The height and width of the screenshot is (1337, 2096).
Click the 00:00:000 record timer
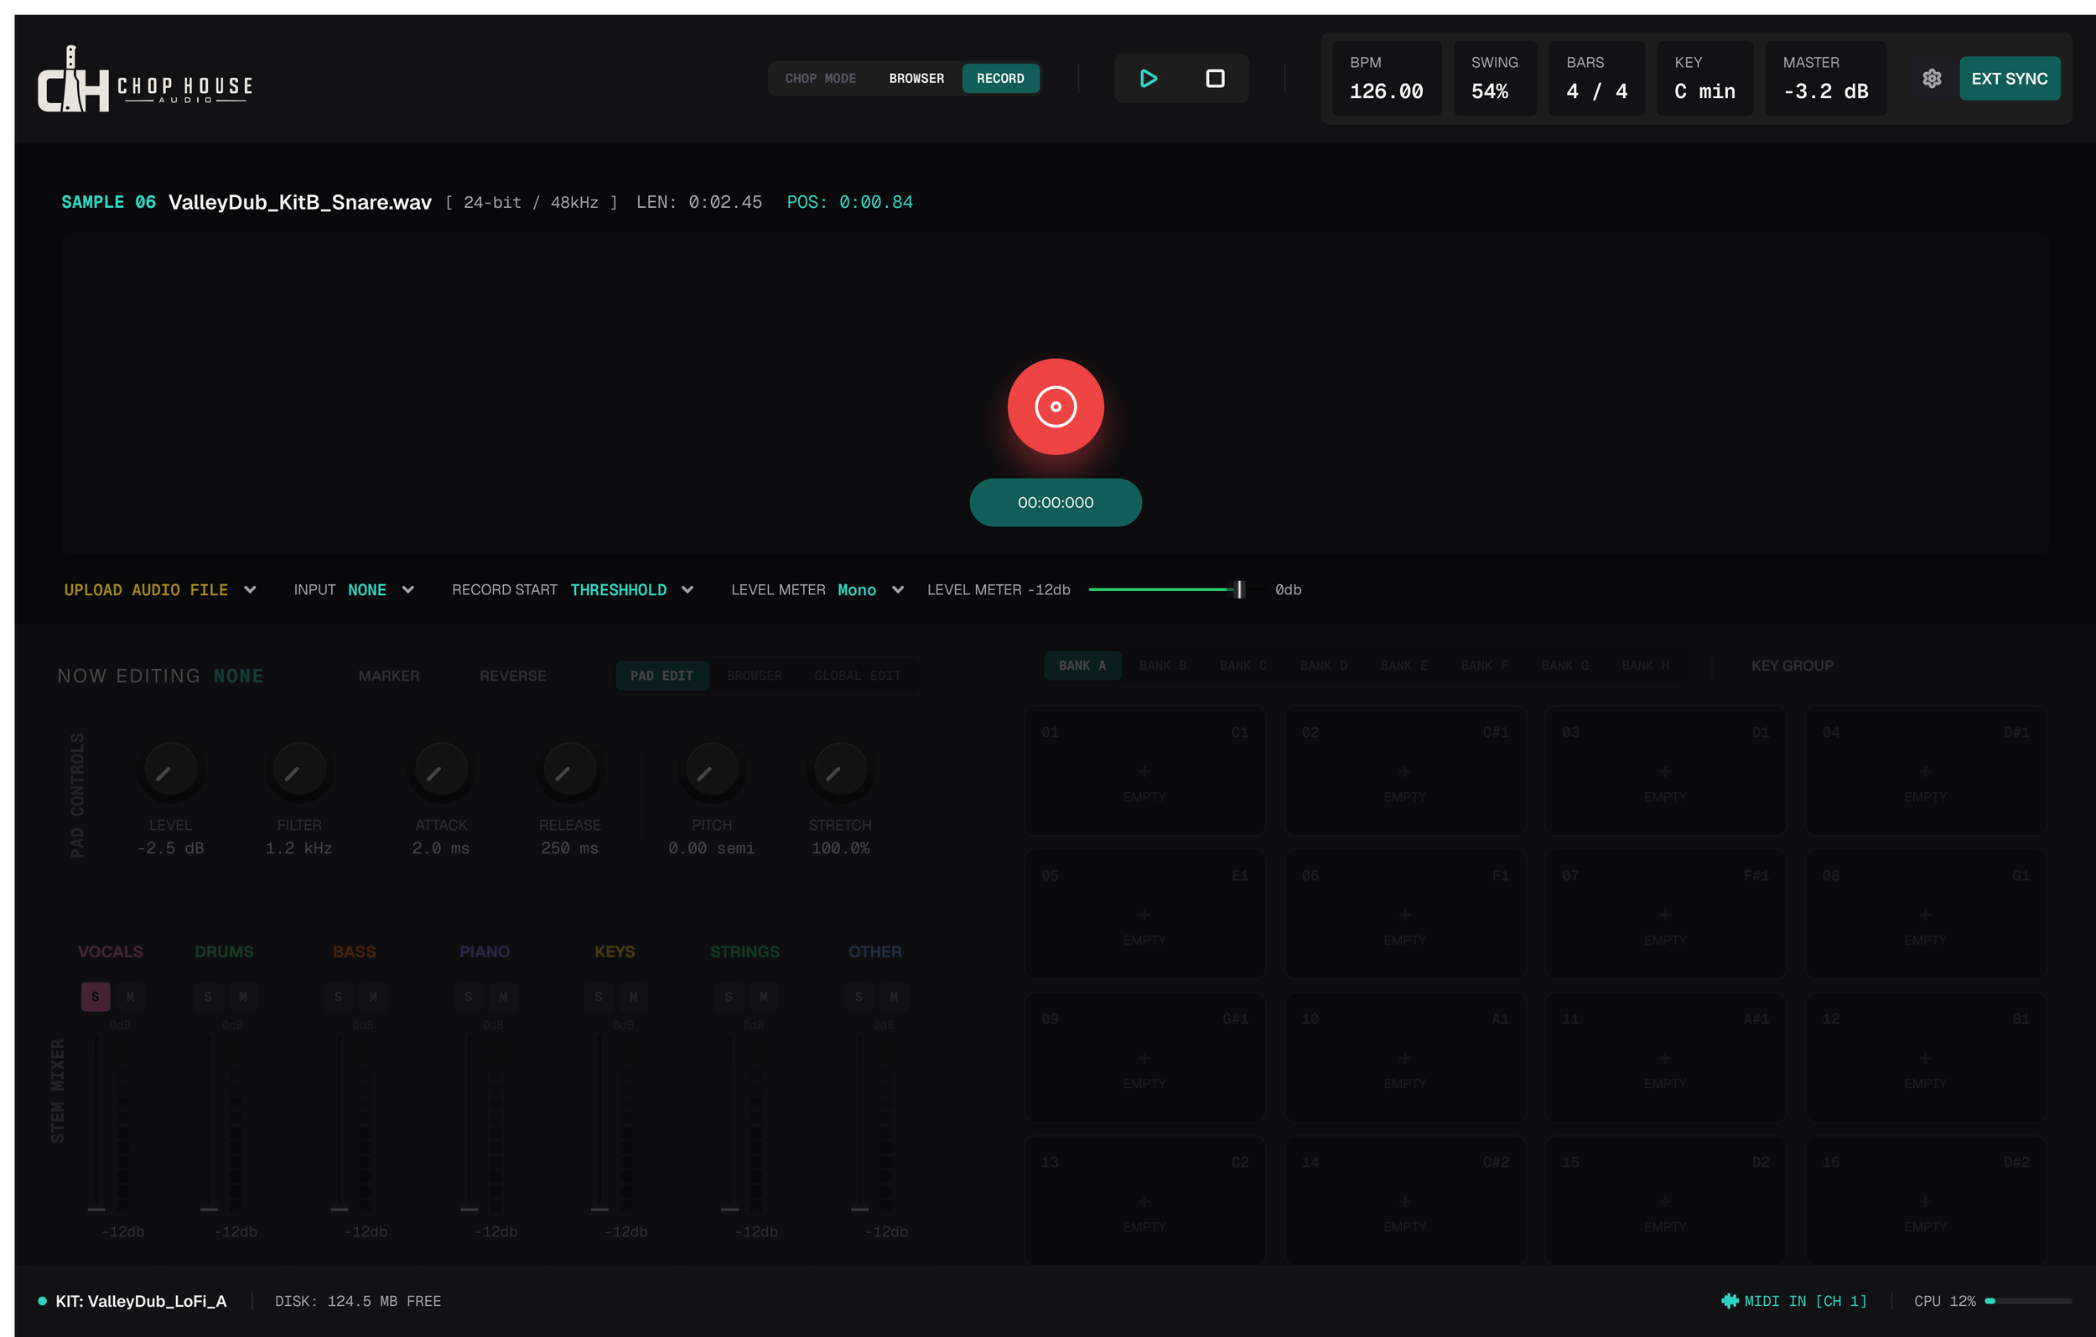point(1056,502)
